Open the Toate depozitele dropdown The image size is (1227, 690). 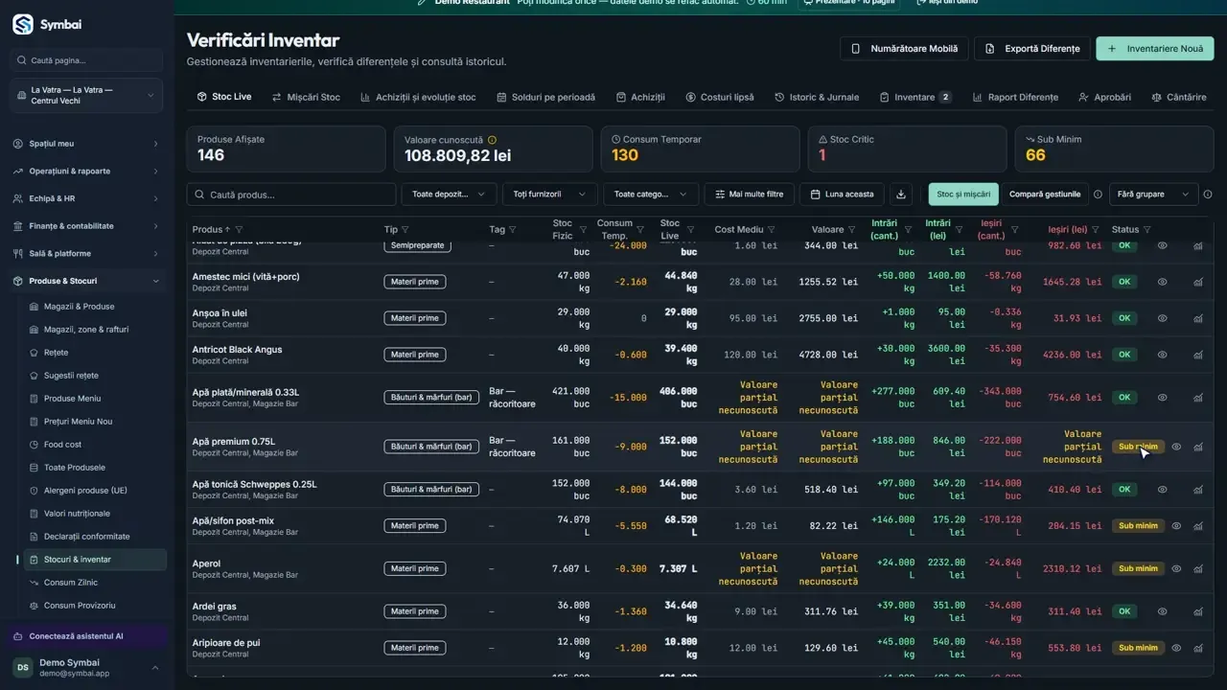coord(449,195)
